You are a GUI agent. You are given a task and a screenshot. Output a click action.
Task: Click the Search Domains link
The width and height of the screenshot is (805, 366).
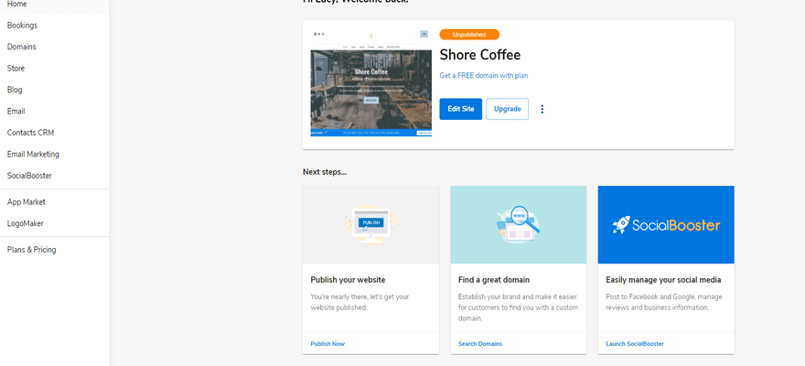(480, 343)
